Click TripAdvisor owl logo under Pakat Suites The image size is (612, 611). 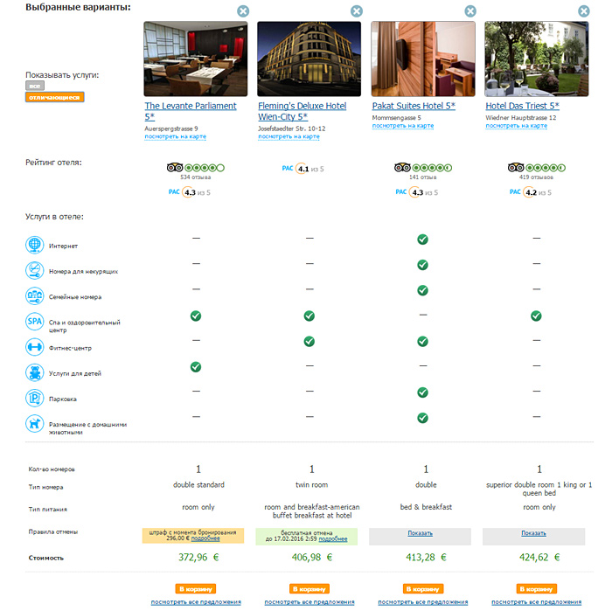pyautogui.click(x=402, y=168)
